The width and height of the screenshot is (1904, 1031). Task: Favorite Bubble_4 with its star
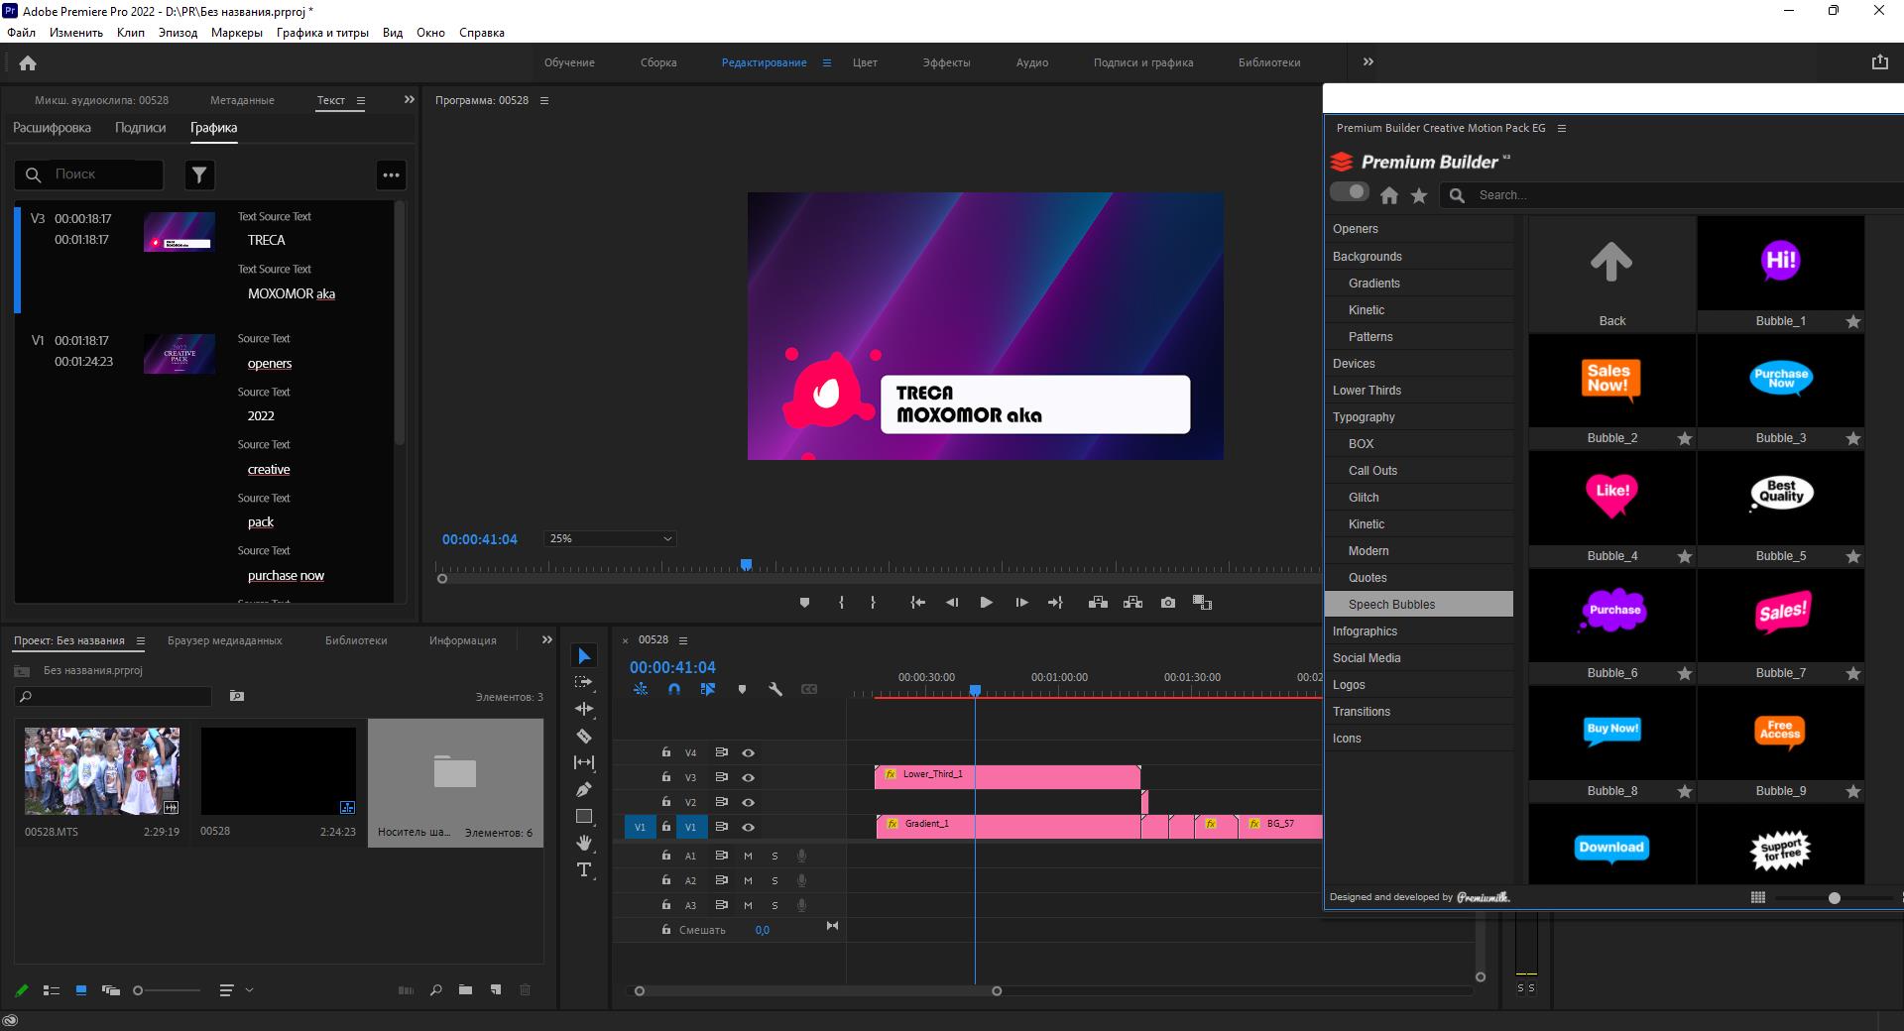coord(1684,556)
